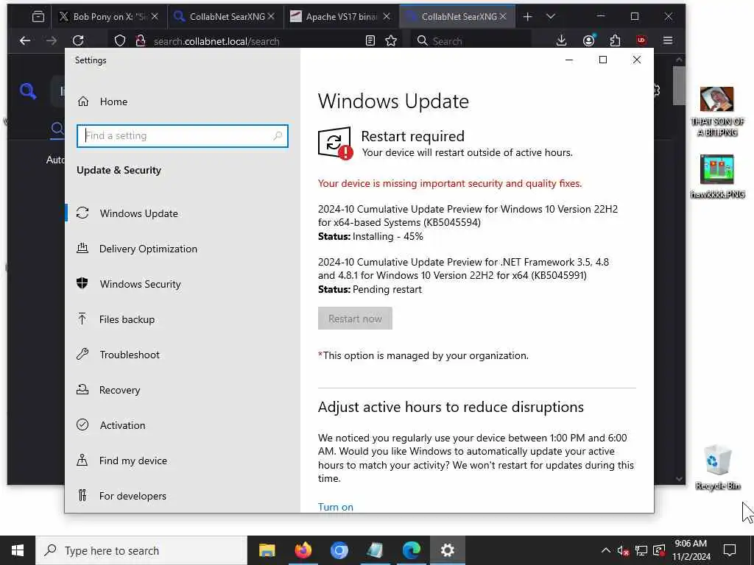Screen dimensions: 754x565
Task: Open THAT SON OF A BIT.PNG desktop file
Action: point(717,112)
